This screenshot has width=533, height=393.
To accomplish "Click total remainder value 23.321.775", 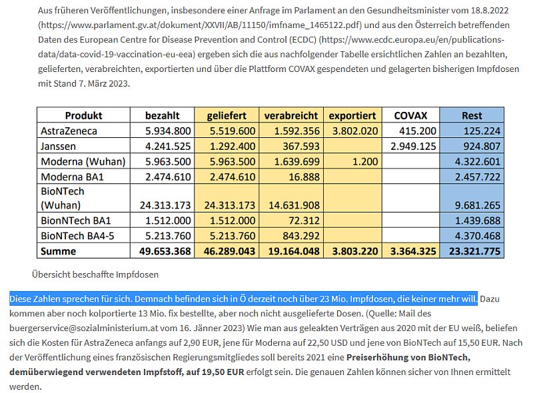I will (x=475, y=251).
